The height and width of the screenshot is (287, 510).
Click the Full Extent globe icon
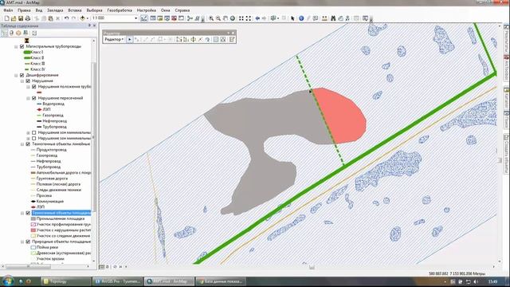click(233, 18)
